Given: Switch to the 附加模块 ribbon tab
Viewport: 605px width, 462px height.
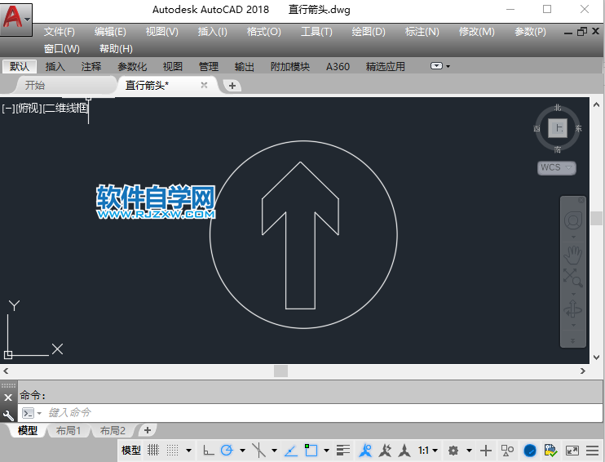Looking at the screenshot, I should pyautogui.click(x=290, y=66).
